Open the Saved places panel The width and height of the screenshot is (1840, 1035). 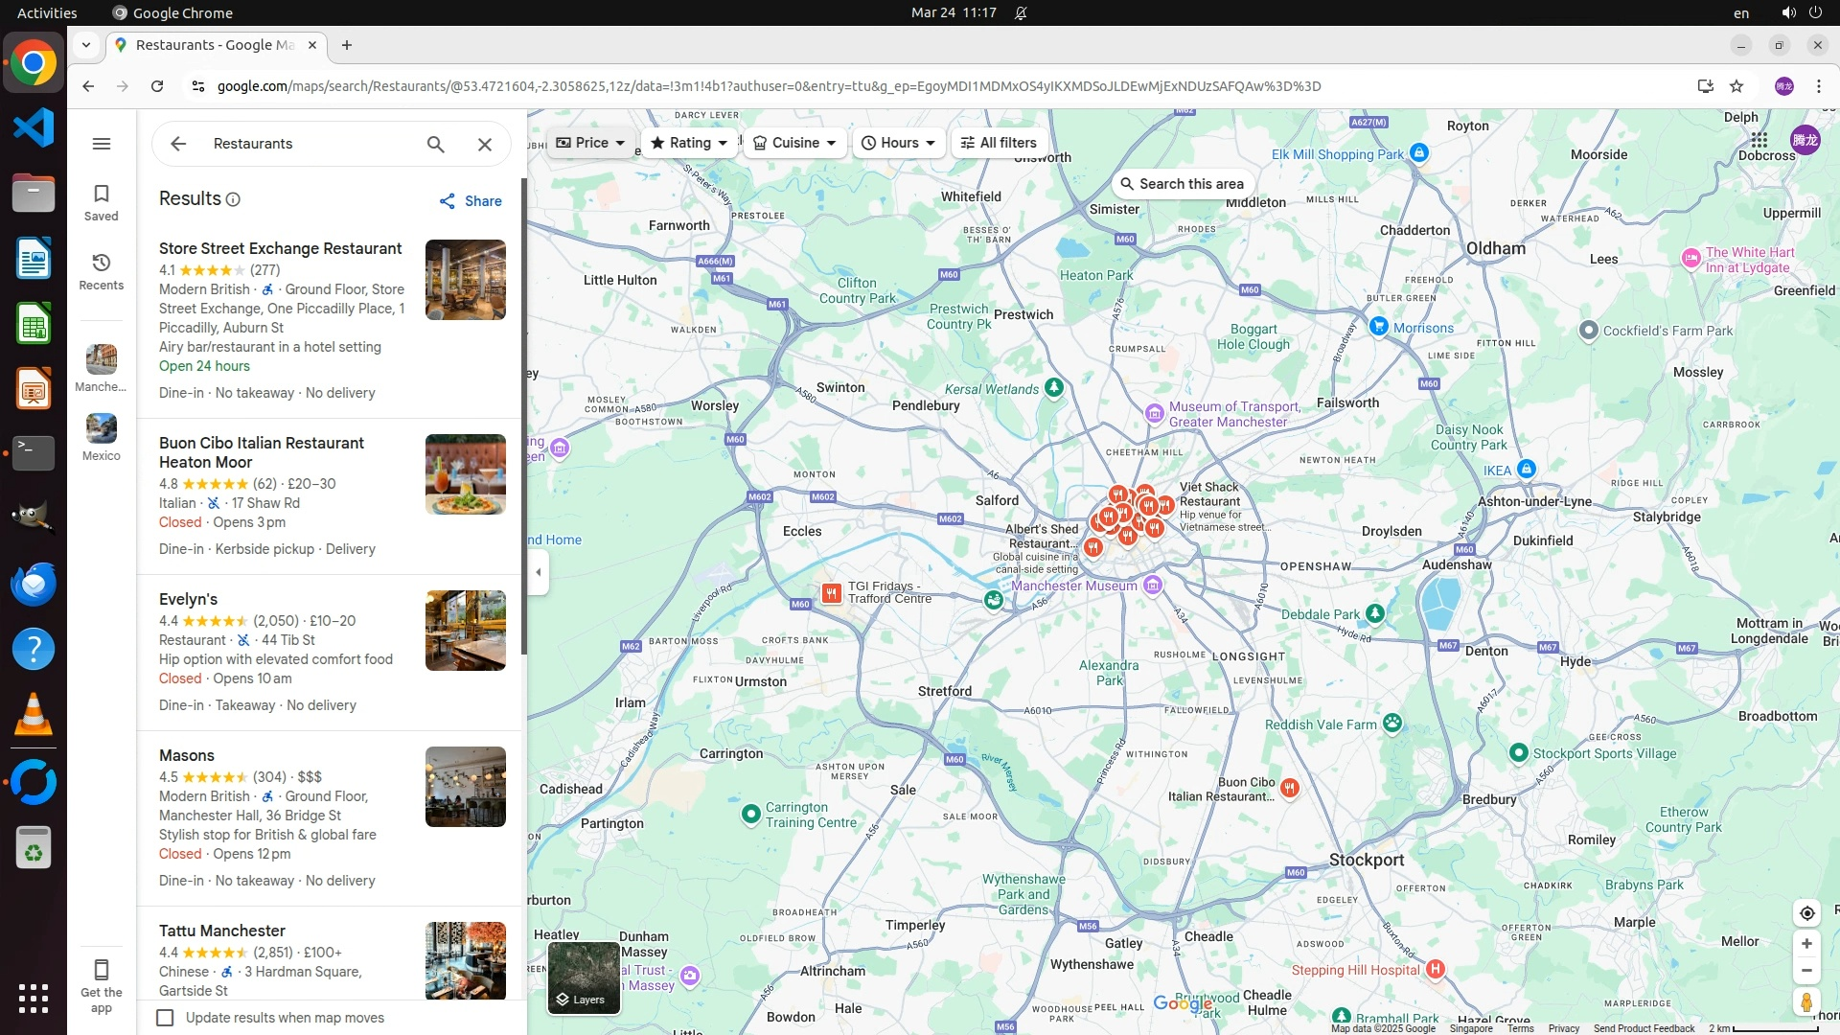[102, 202]
